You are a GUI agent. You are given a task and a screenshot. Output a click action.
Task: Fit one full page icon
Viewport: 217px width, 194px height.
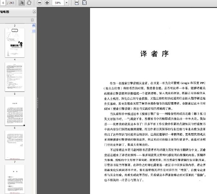tap(84, 3)
